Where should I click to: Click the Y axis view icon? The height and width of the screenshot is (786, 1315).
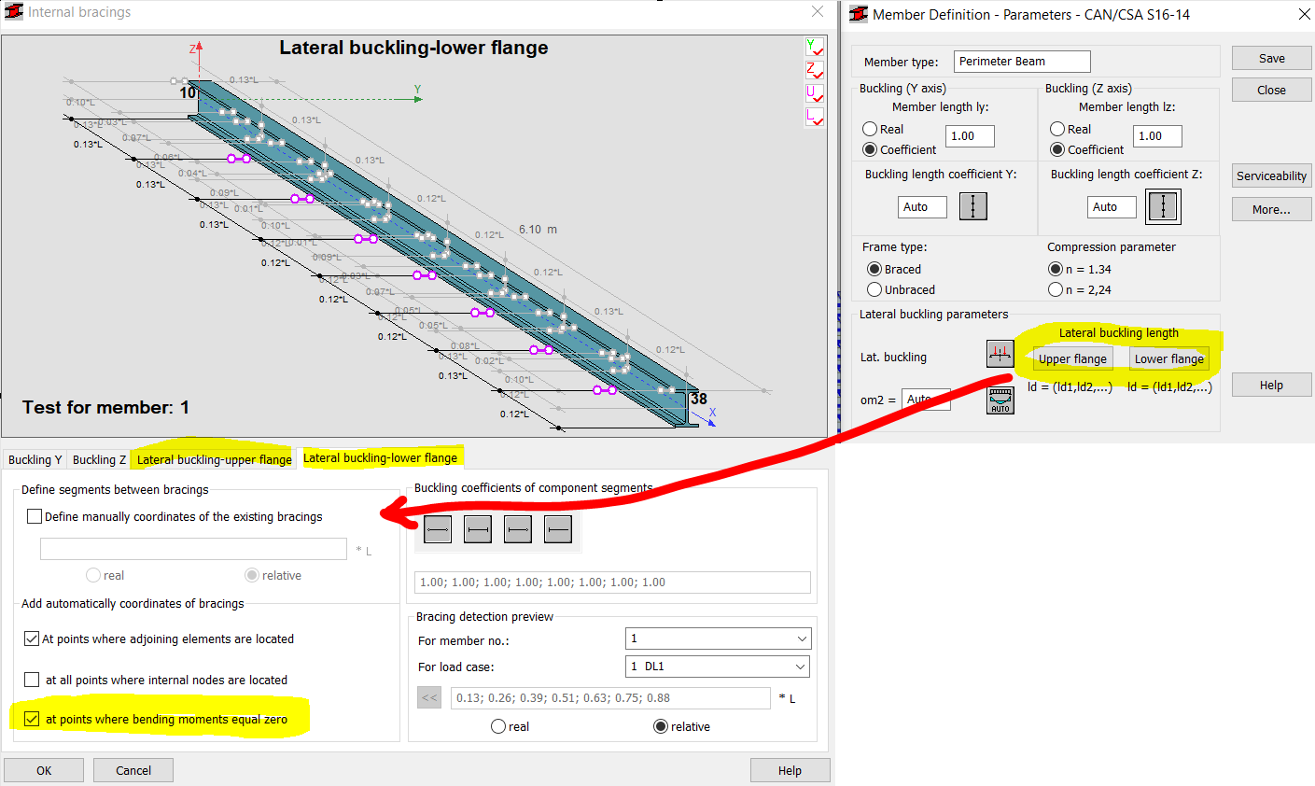click(815, 48)
